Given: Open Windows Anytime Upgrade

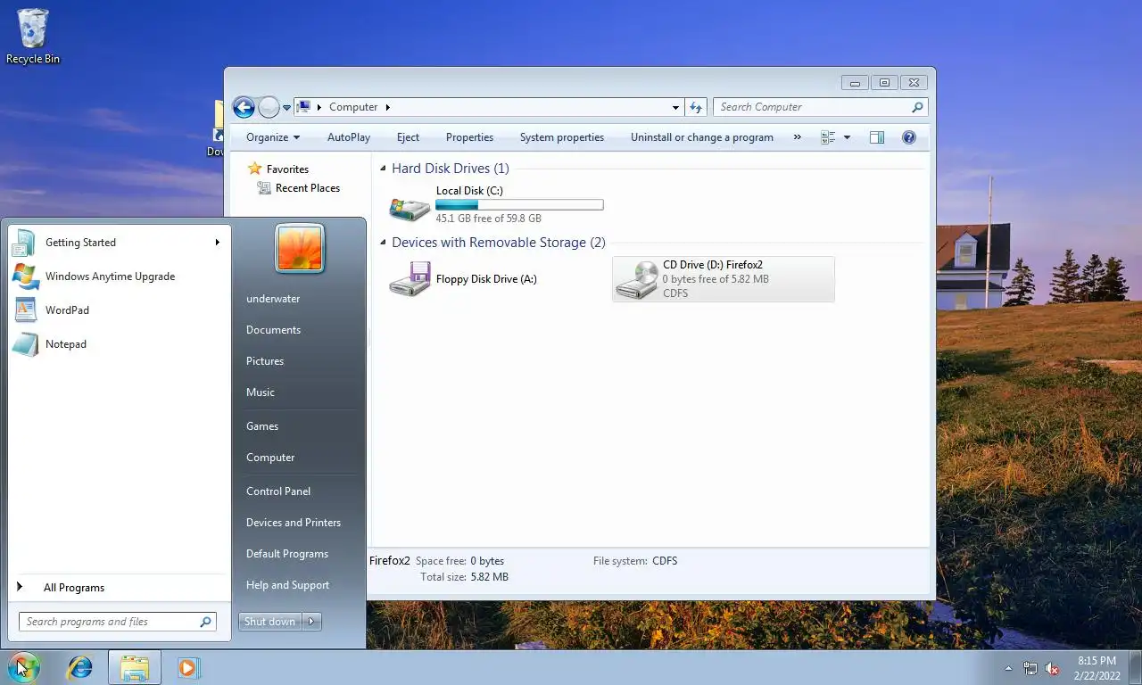Looking at the screenshot, I should [x=119, y=276].
